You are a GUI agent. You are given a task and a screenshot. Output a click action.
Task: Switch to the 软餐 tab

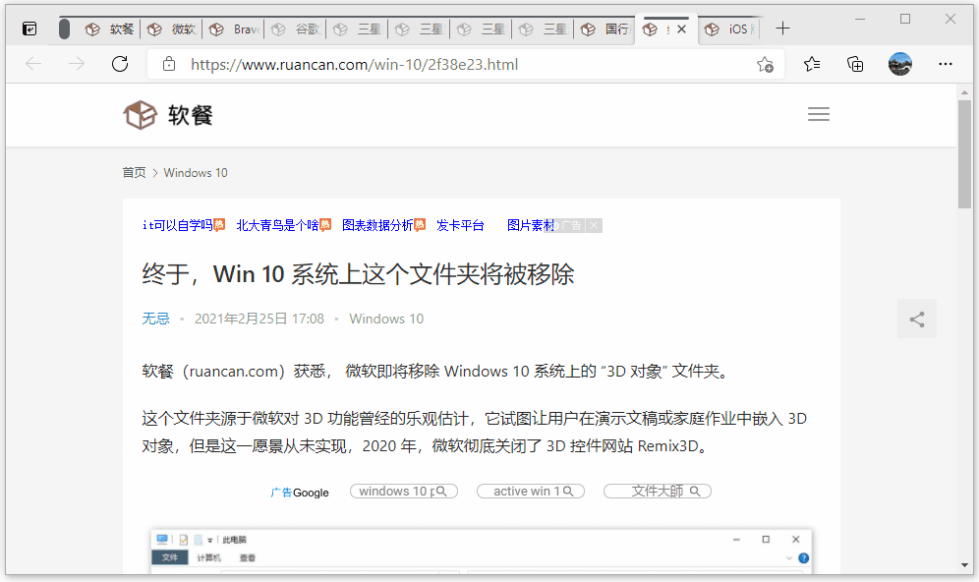click(109, 29)
